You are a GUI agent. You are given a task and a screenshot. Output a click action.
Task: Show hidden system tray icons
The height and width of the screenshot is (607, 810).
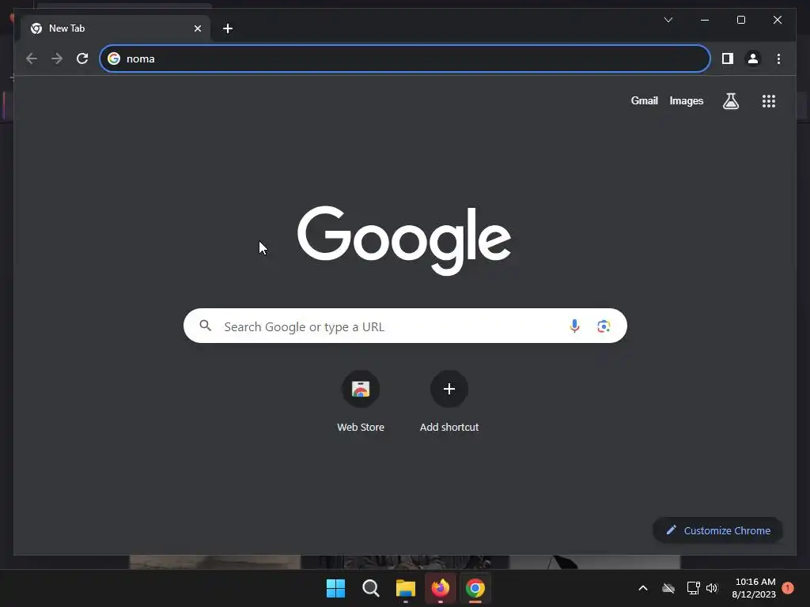pos(643,588)
